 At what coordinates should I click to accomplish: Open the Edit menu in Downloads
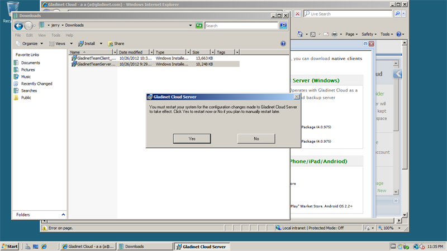(x=30, y=35)
